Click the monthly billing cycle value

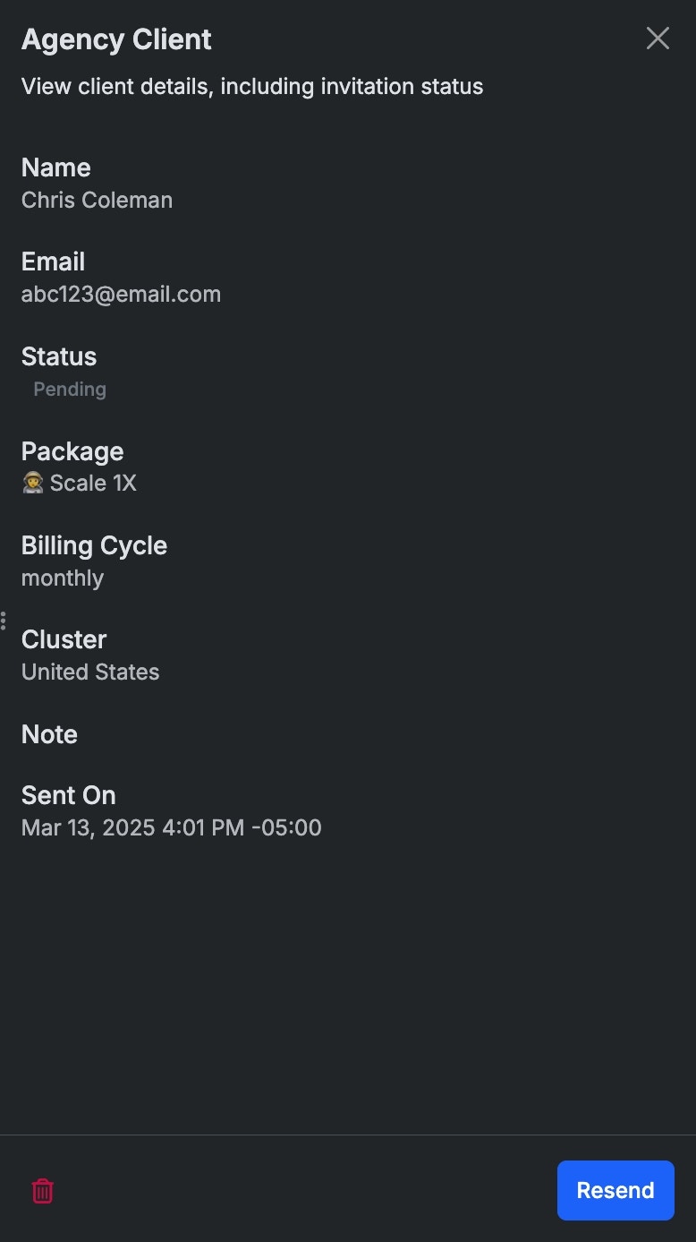[x=63, y=578]
